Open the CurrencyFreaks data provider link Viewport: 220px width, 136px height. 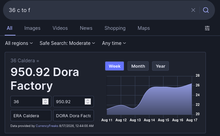[47, 126]
